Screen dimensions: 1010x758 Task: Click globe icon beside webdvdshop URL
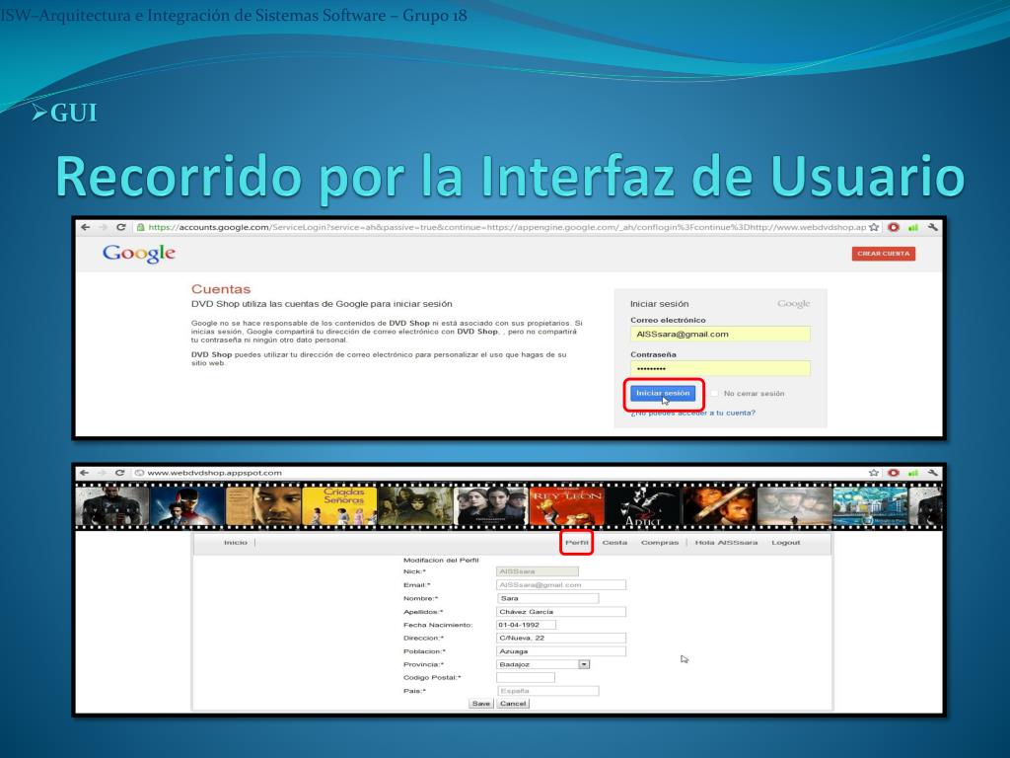coord(139,473)
